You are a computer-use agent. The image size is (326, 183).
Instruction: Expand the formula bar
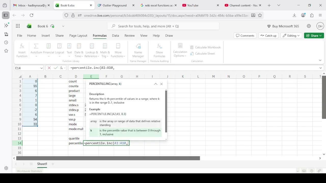click(x=320, y=68)
